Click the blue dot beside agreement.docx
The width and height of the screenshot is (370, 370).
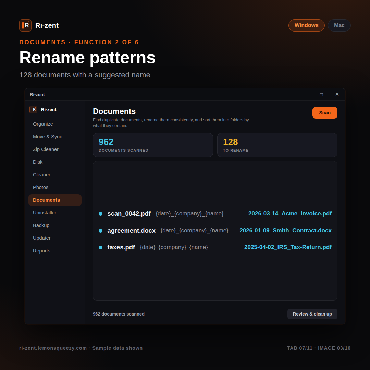[100, 231]
